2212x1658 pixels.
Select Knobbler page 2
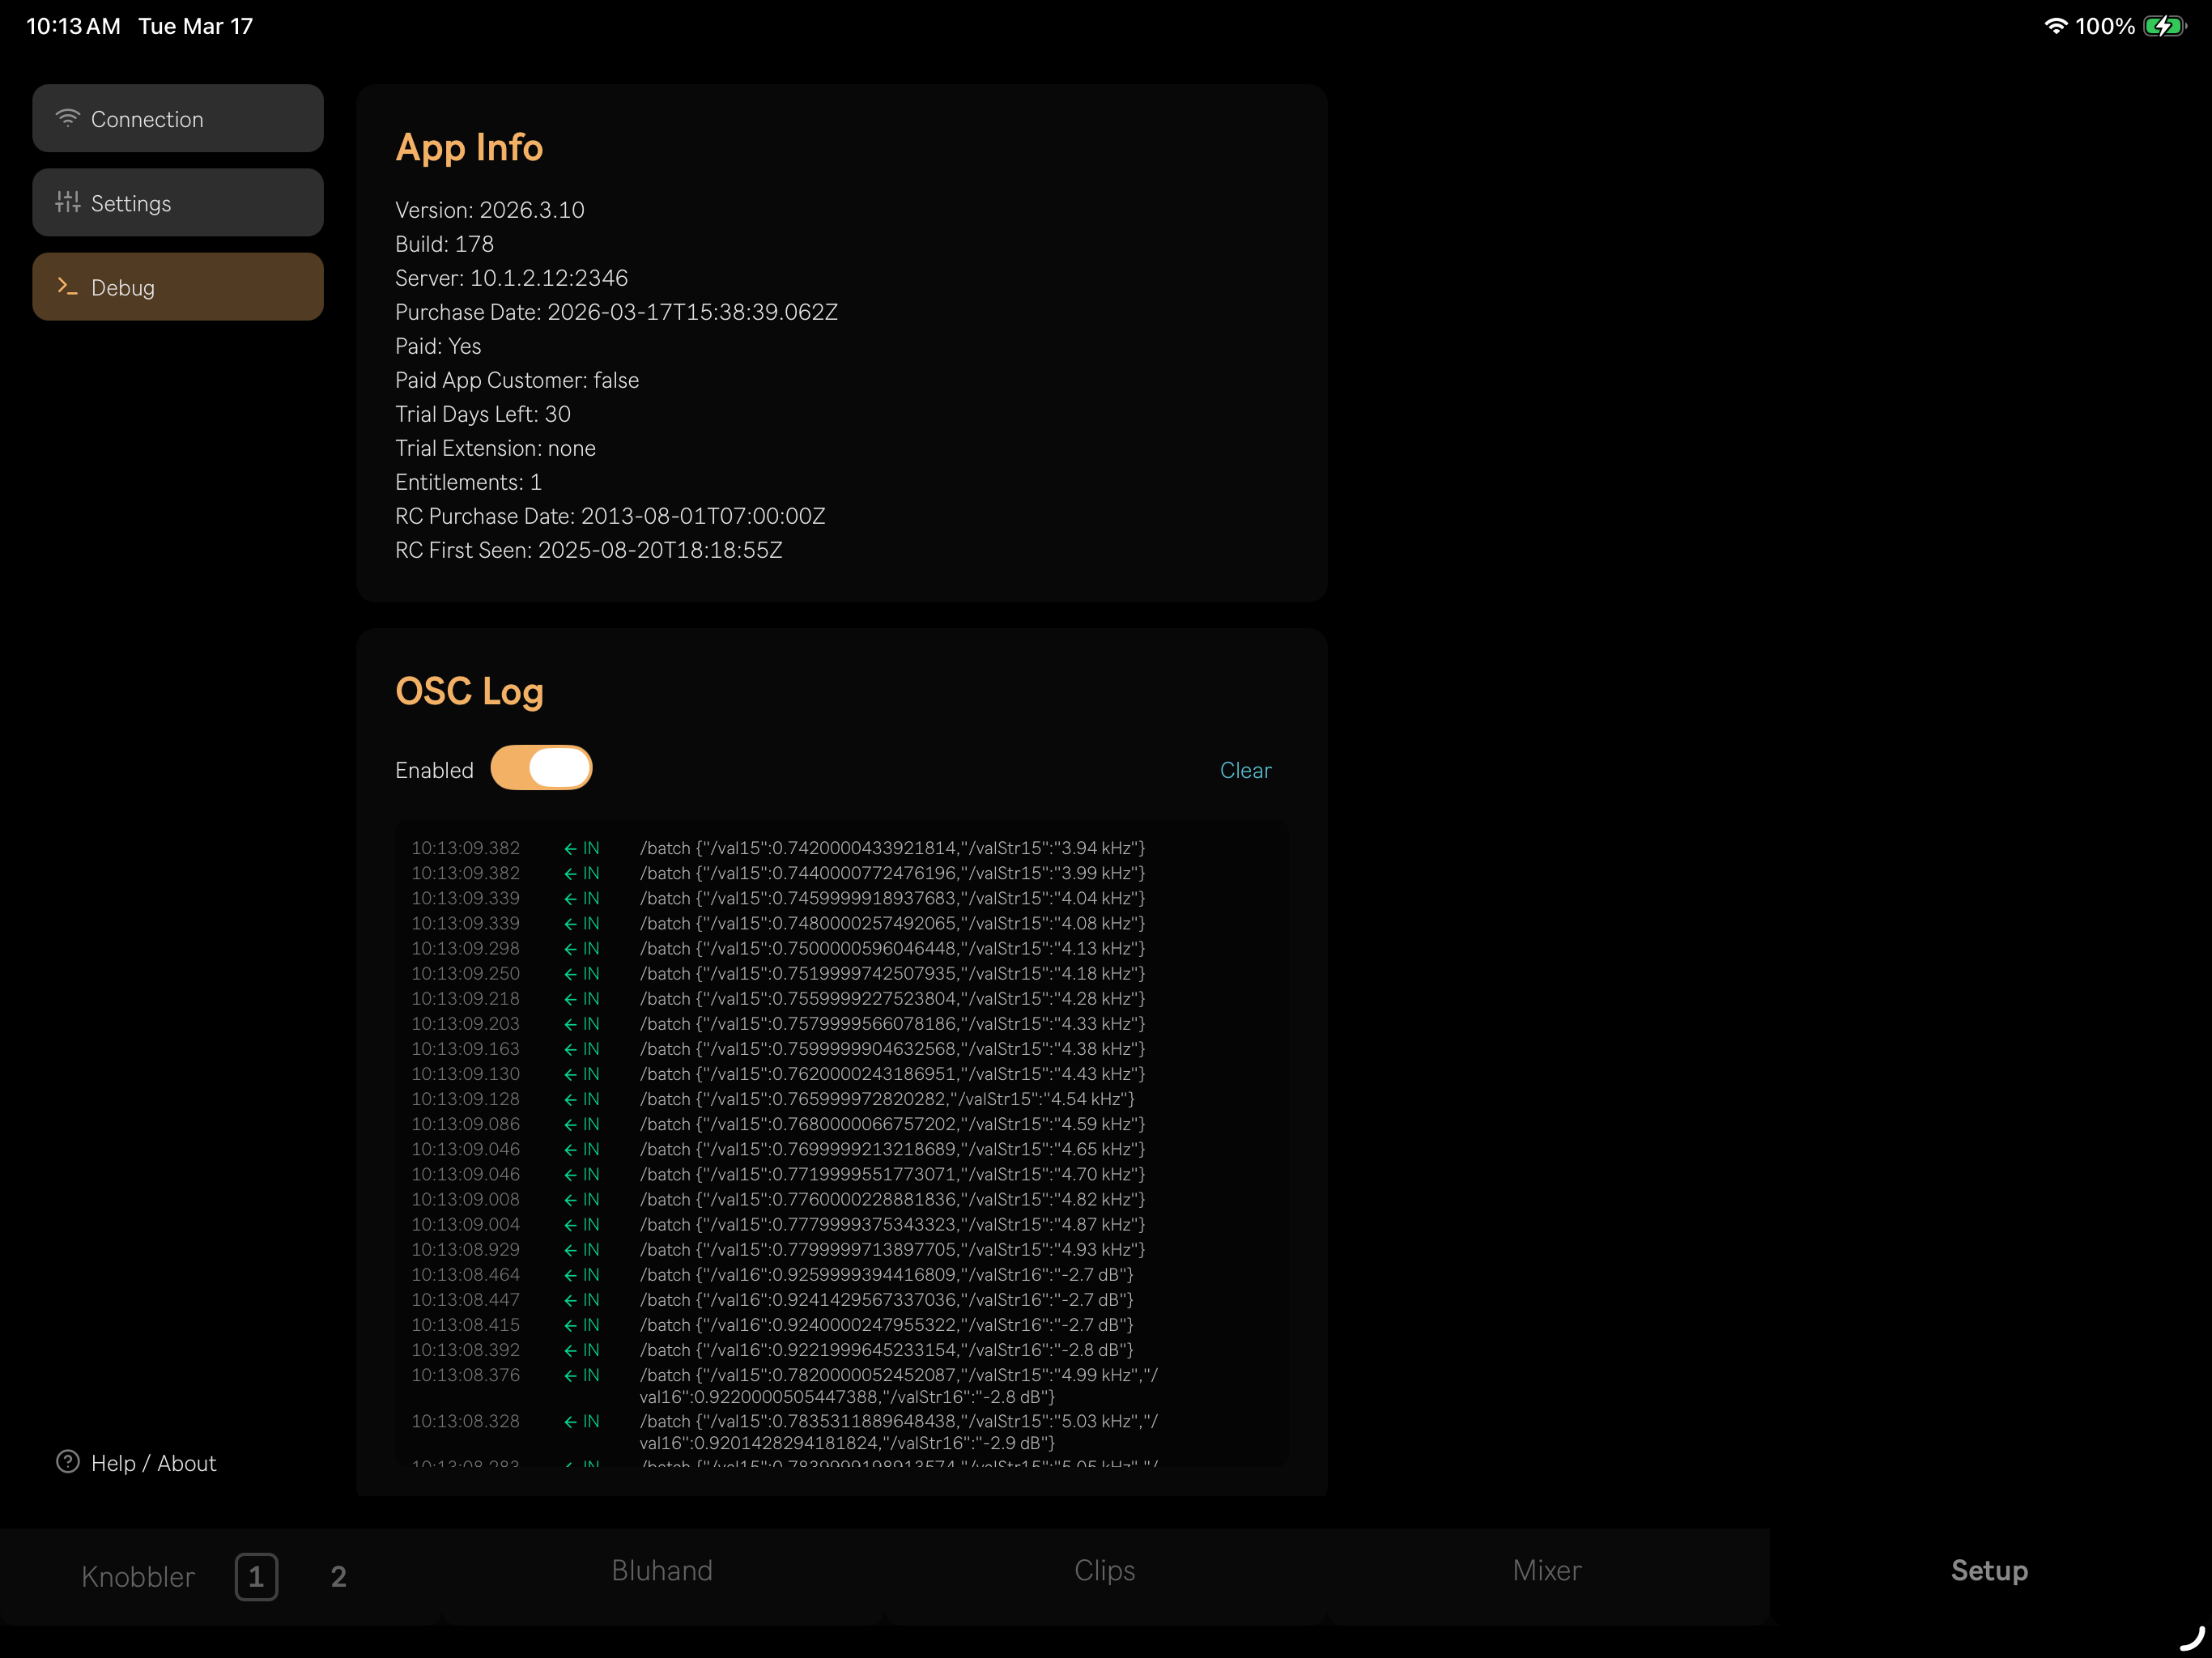point(338,1576)
